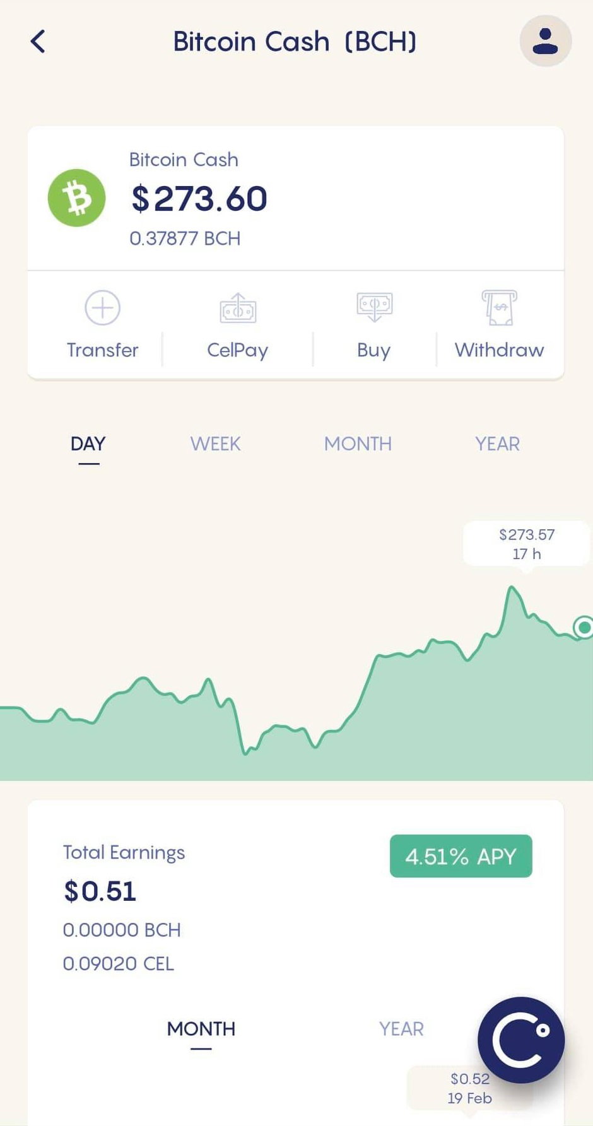Screen dimensions: 593x1126
Task: Switch chart to WEEK view
Action: 216,443
